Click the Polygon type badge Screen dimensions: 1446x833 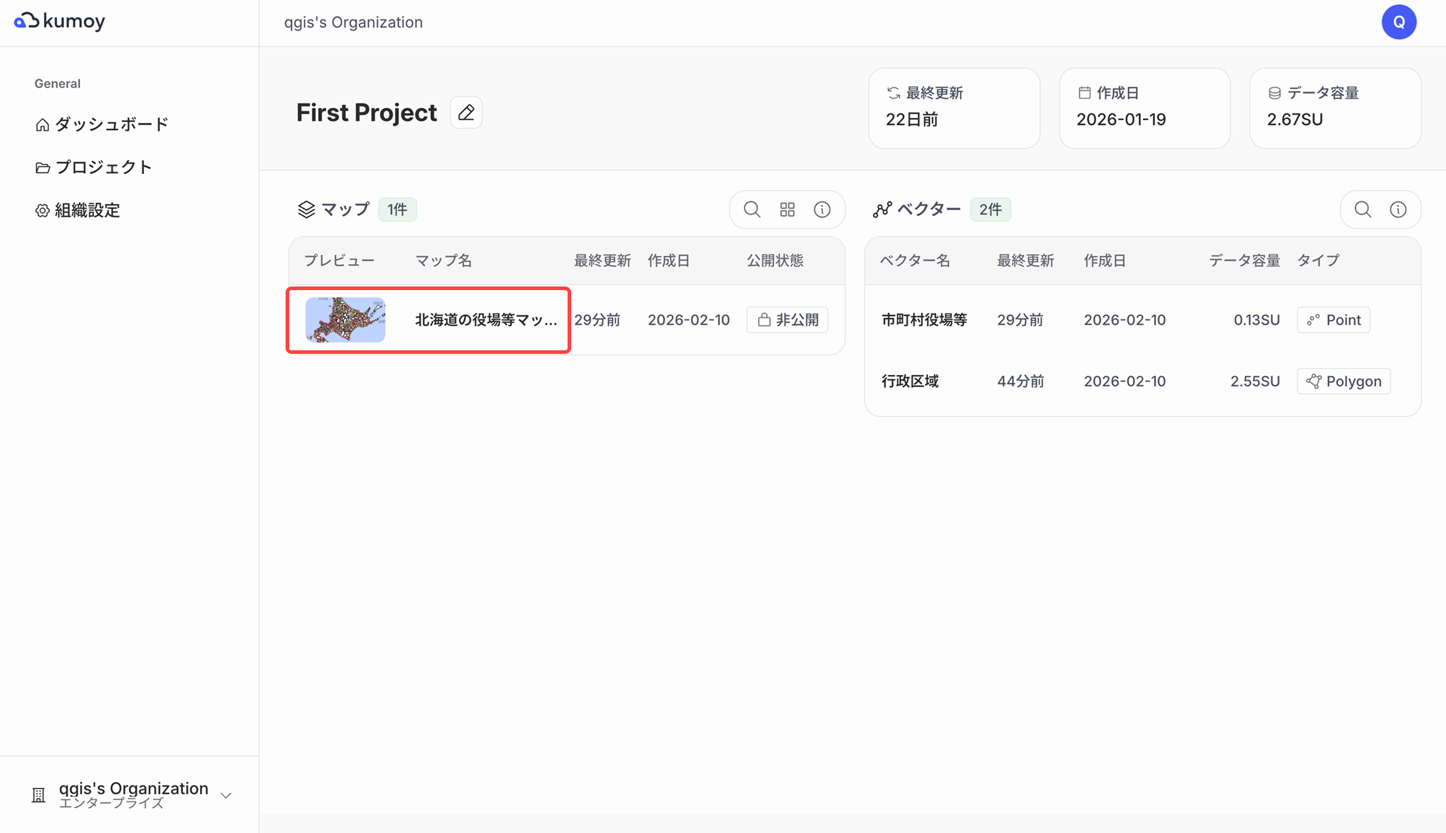click(1343, 381)
